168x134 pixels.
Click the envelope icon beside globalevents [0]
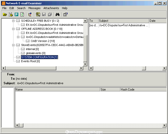[23, 53]
